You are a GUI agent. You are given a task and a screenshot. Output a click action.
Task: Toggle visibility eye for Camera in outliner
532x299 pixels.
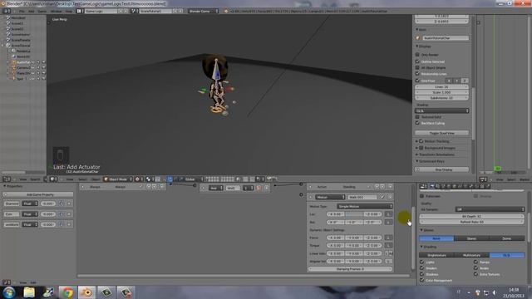[33, 67]
